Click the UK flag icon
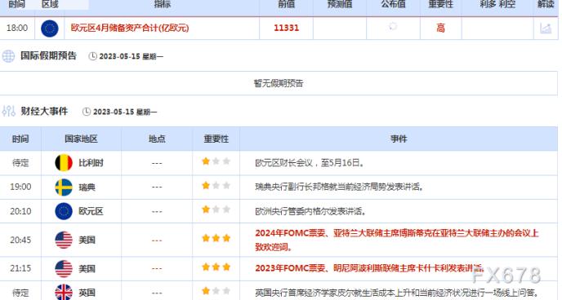 coord(64,292)
